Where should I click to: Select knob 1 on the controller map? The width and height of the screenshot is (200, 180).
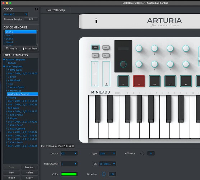[139, 49]
